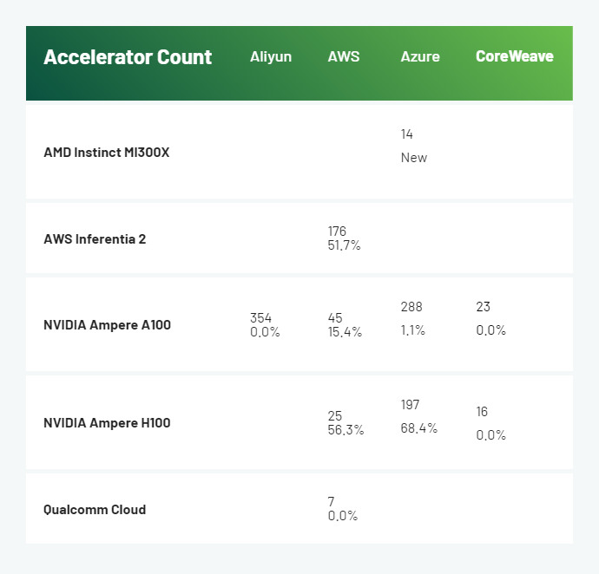The height and width of the screenshot is (574, 599).
Task: Select the Aliyun column header
Action: 271,57
